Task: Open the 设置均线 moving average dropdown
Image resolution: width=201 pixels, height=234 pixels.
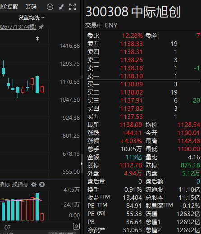Action: [31, 18]
